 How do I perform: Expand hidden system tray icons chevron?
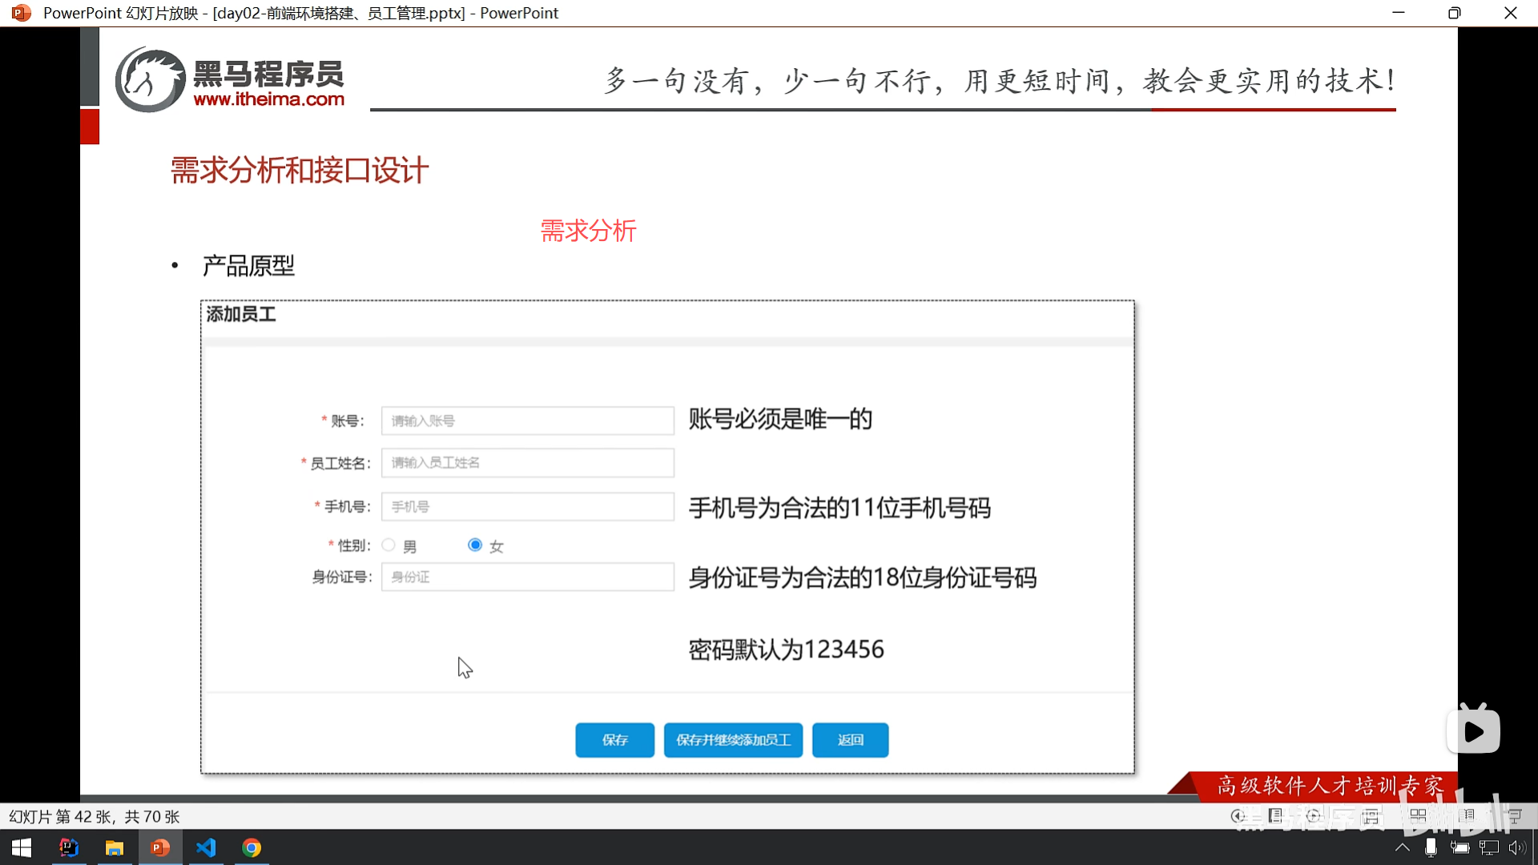(x=1402, y=847)
